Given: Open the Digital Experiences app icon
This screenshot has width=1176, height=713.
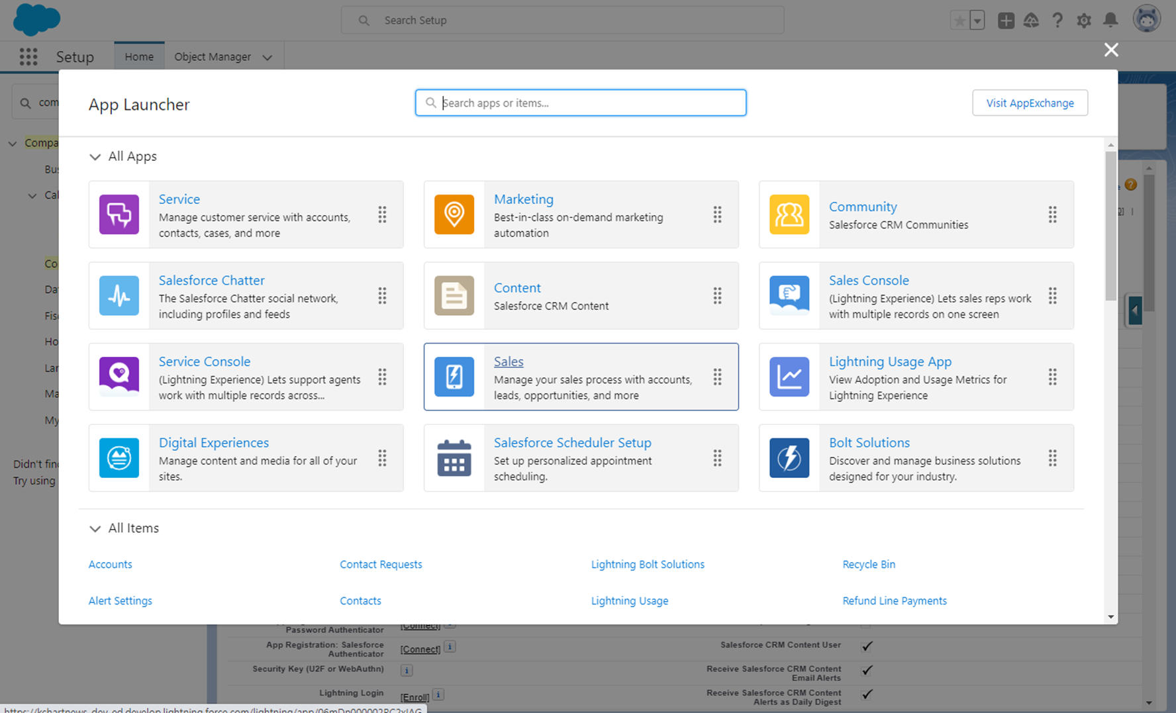Looking at the screenshot, I should (119, 457).
